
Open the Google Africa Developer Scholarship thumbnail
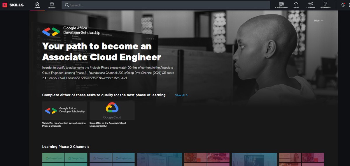click(65, 111)
